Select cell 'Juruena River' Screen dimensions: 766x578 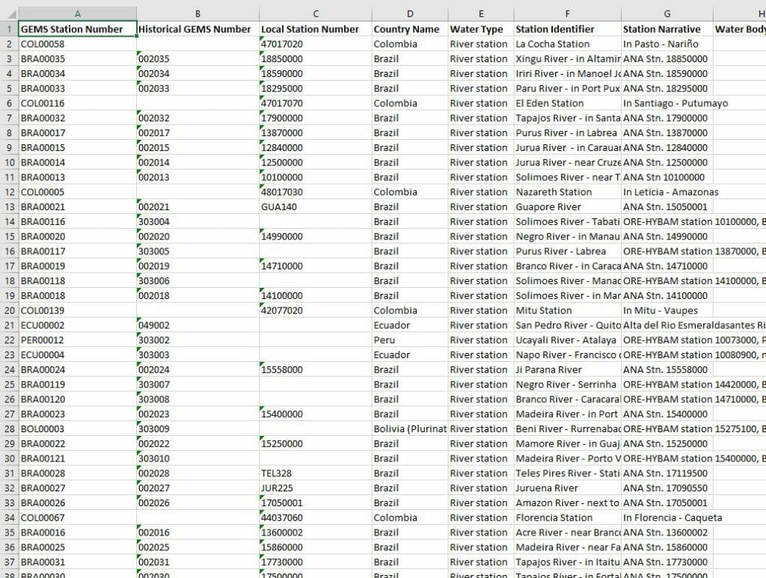point(568,488)
